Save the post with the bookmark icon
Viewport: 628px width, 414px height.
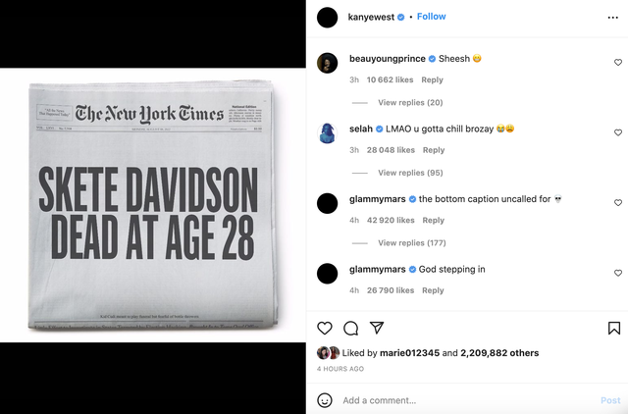[614, 328]
